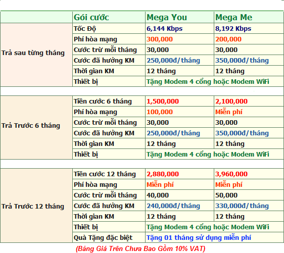
Task: Click 'Phí hòa mạng' in Trả sau từng tháng section
Action: (x=96, y=39)
